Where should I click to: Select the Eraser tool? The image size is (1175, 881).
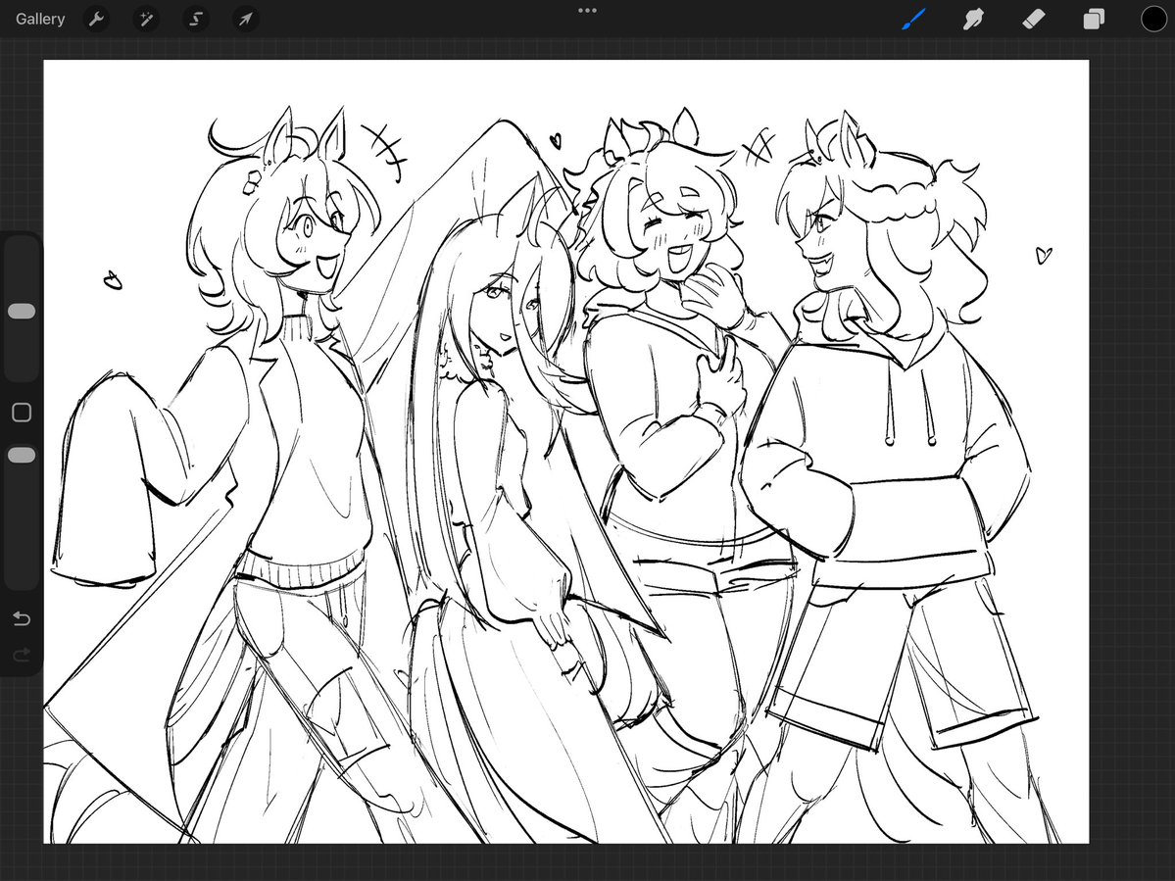[1033, 19]
